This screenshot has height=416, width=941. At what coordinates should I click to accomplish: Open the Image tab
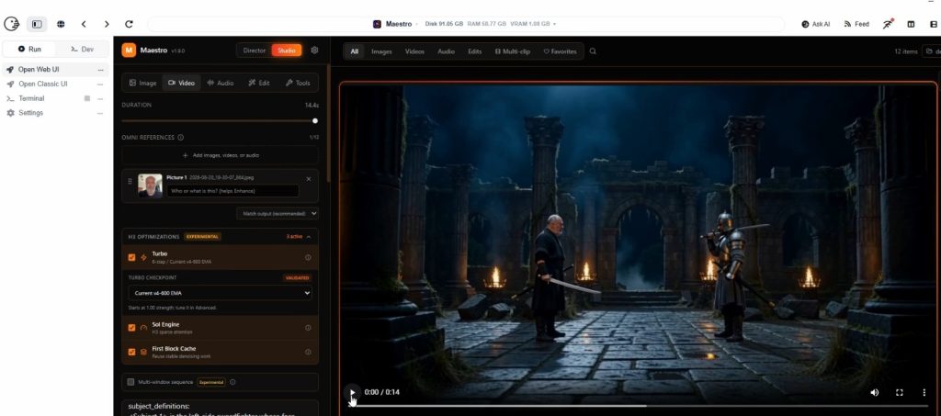pos(142,83)
